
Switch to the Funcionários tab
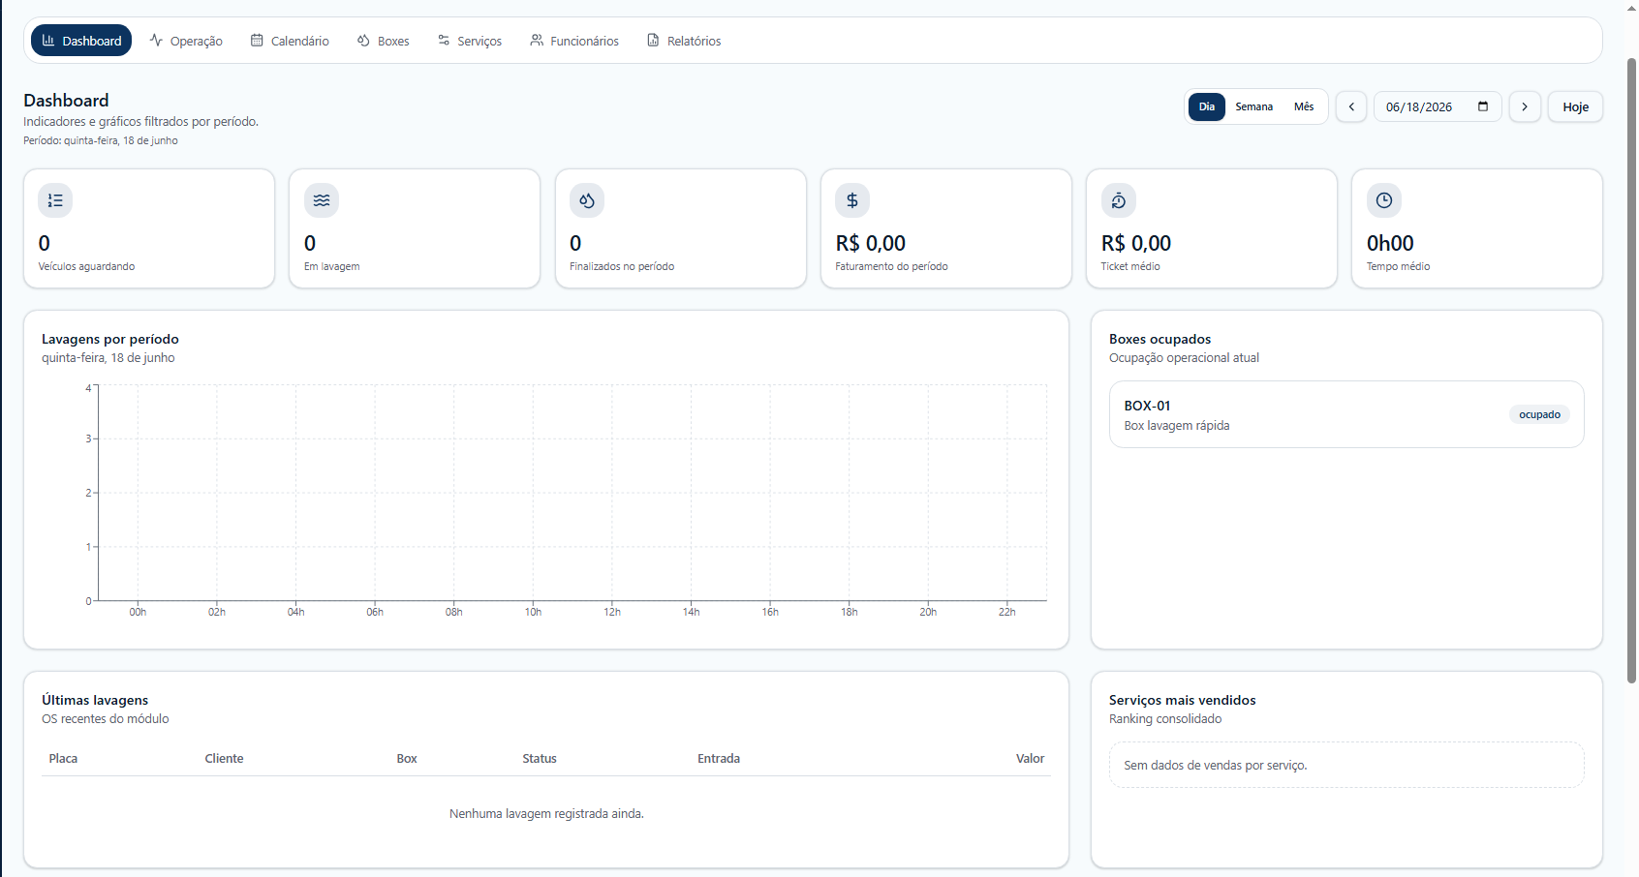(x=574, y=41)
